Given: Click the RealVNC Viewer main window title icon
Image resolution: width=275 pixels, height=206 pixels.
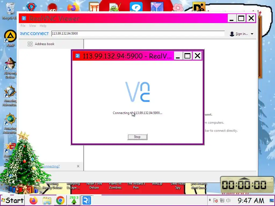Looking at the screenshot, I should tap(24, 18).
